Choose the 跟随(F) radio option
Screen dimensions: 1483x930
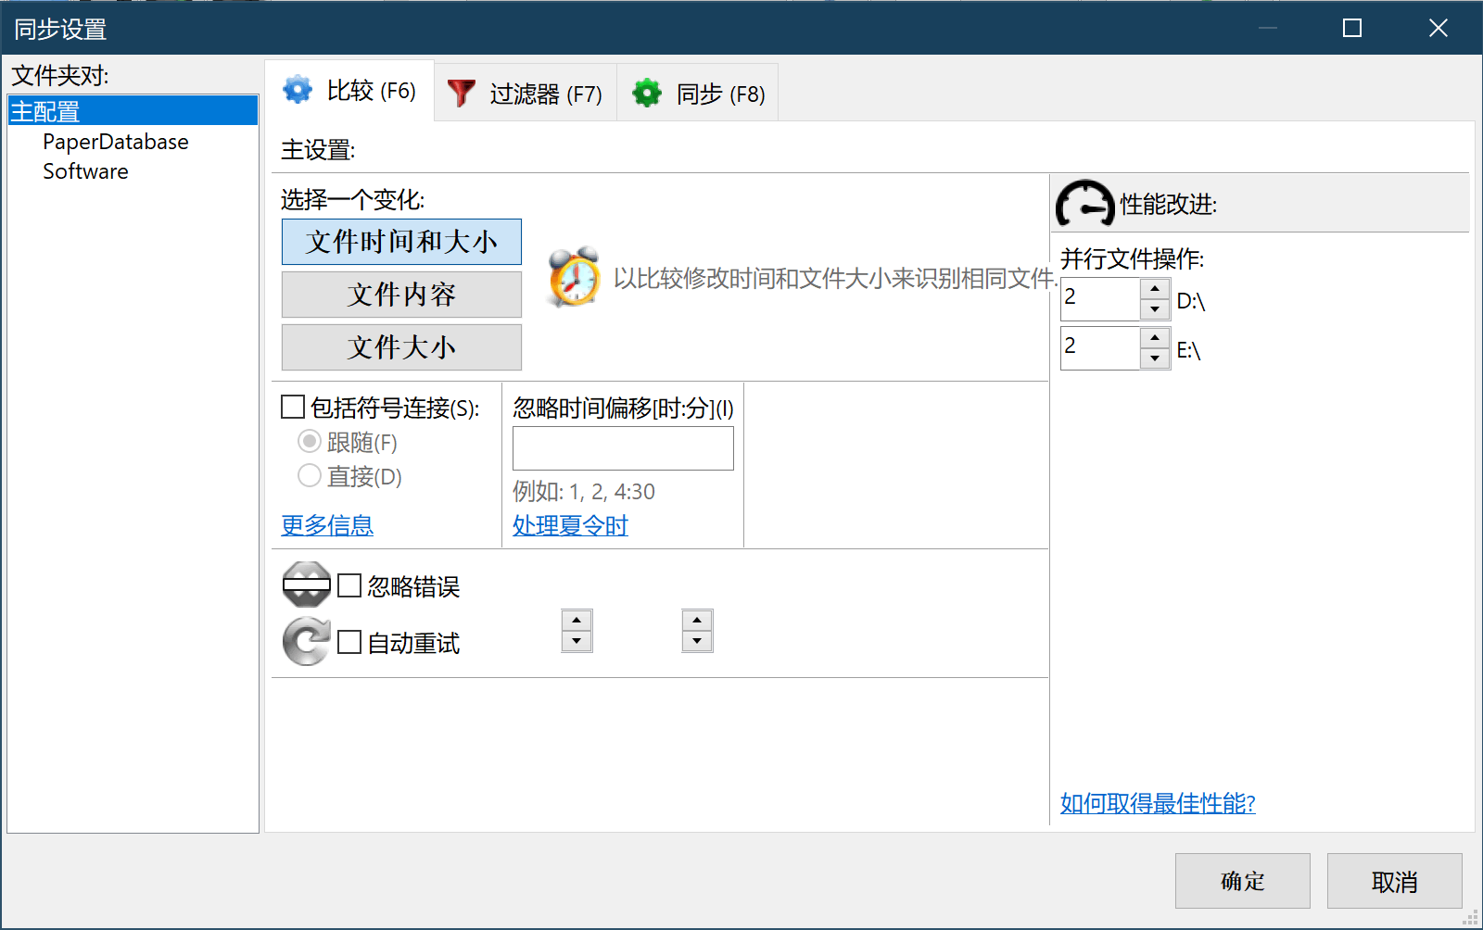[310, 442]
